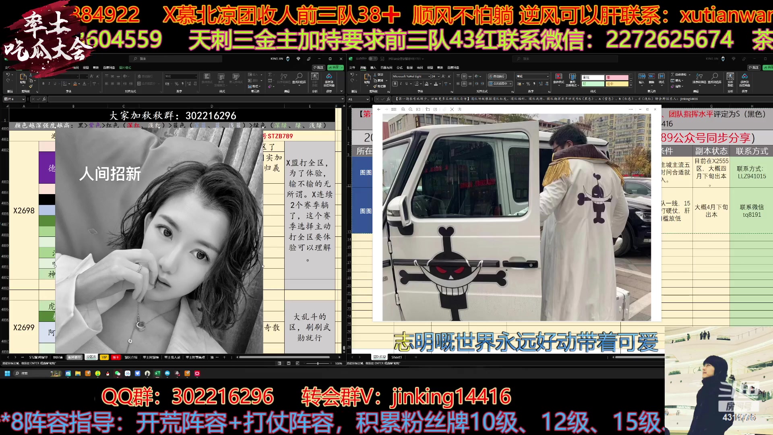Collapse the ribbon chevron in left Excel
Screen dimensions: 773x435
coord(342,91)
